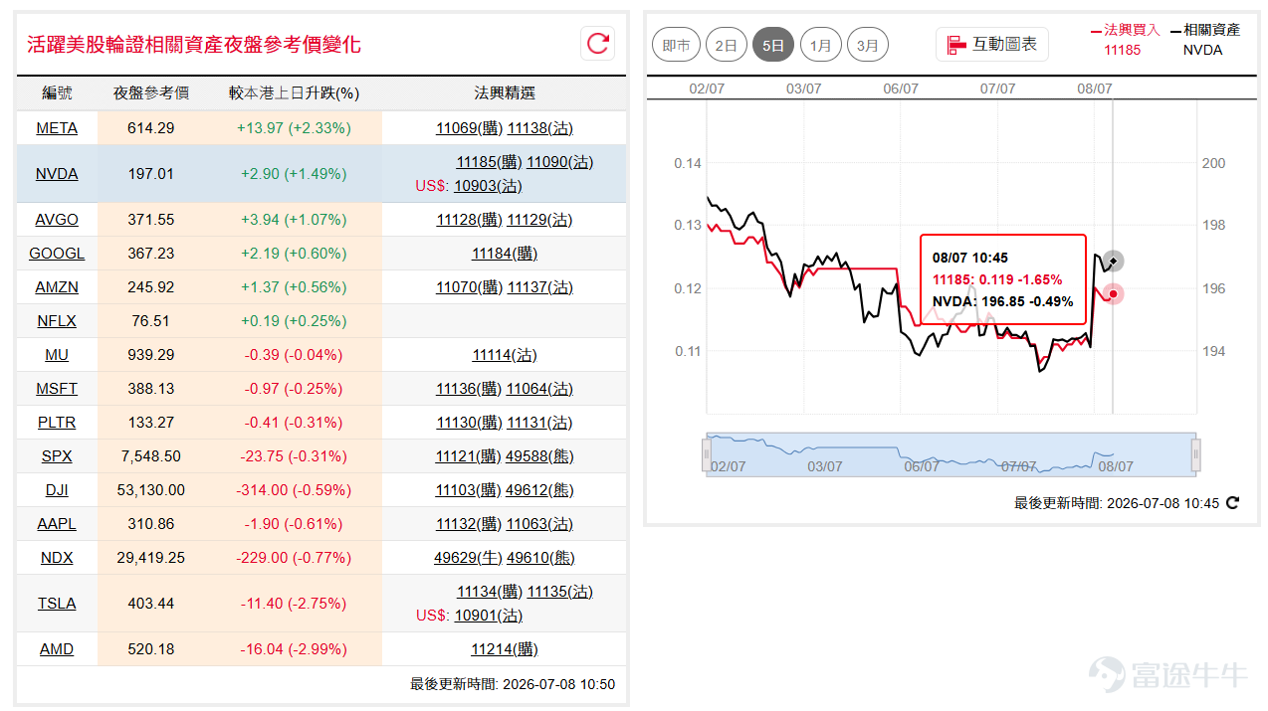
Task: Open AMZN put warrant 11137
Action: pyautogui.click(x=540, y=287)
